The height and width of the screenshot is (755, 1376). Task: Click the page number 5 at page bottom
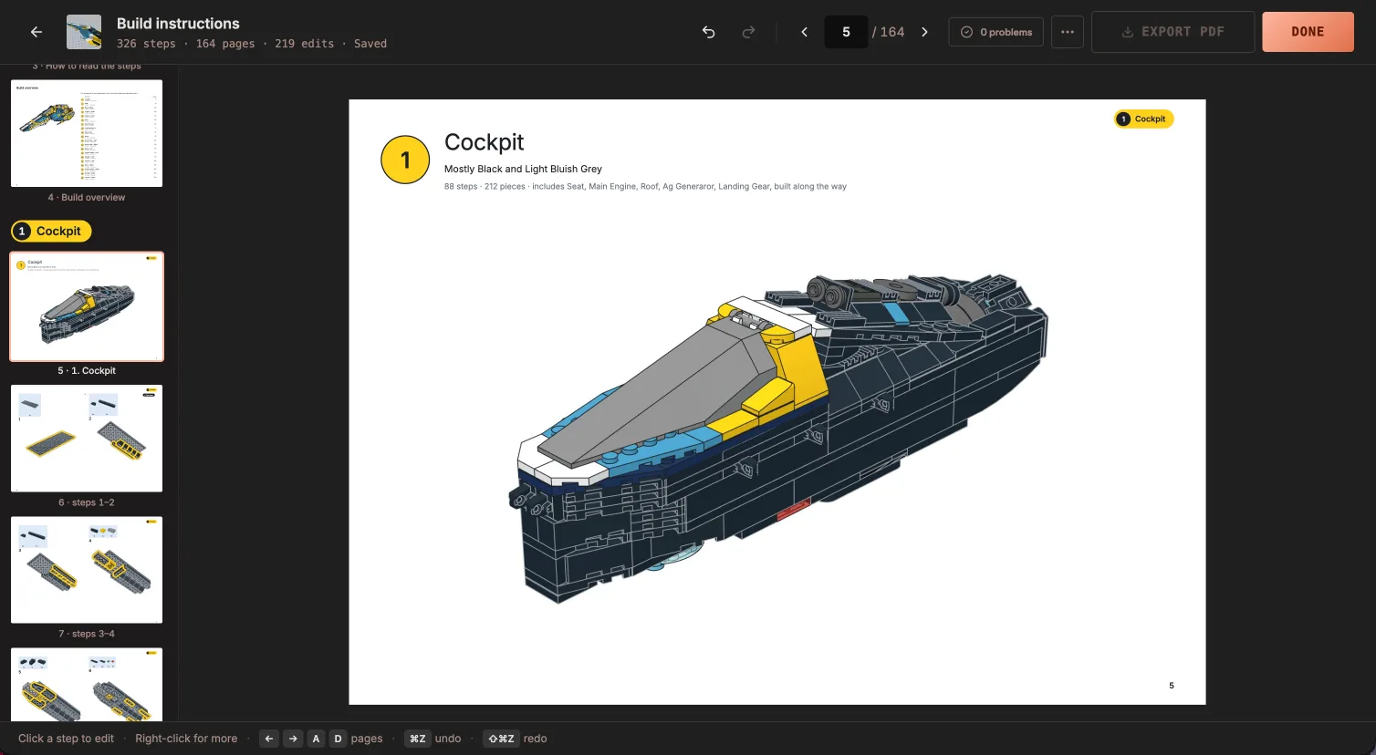1172,686
